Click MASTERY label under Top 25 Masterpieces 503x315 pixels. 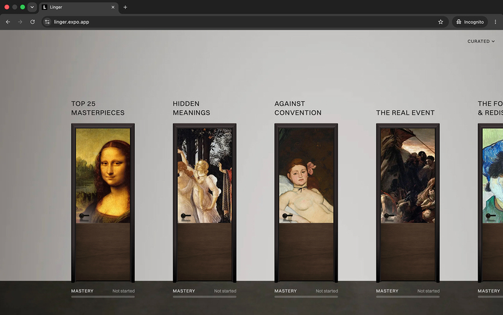point(82,291)
